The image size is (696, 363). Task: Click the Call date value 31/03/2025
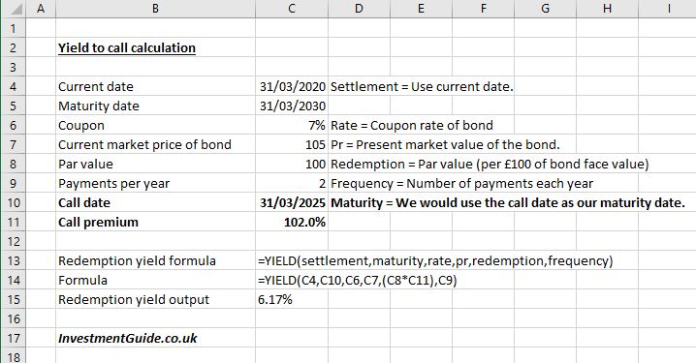point(292,202)
